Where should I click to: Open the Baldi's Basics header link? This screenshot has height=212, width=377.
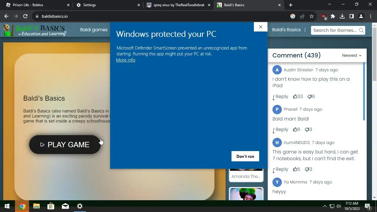[x=286, y=30]
